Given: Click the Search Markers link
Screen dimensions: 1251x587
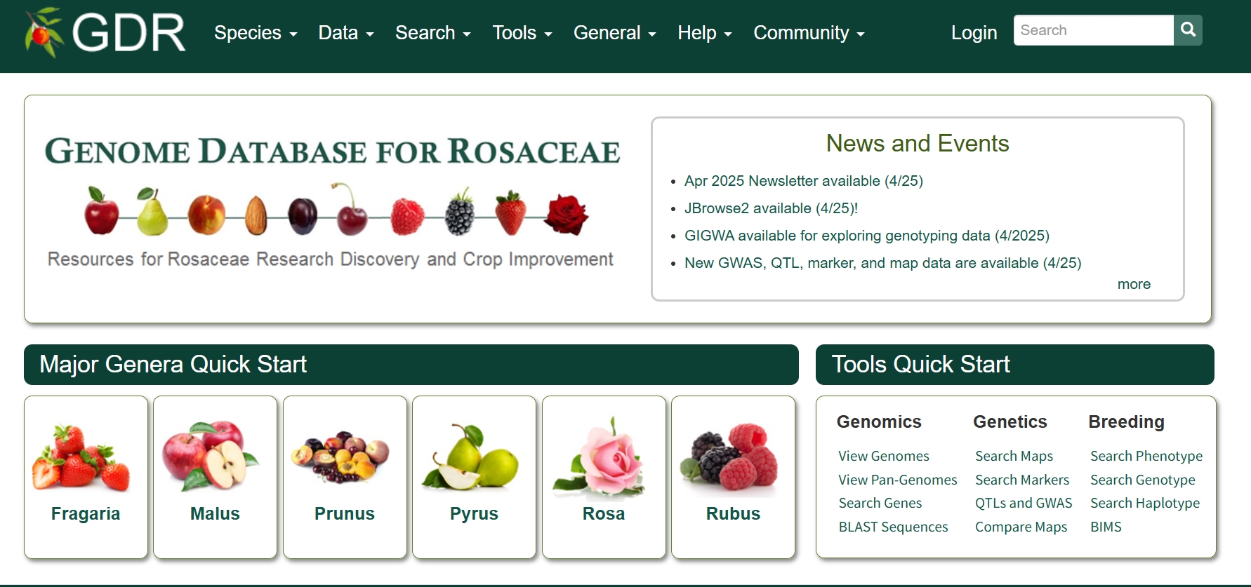Looking at the screenshot, I should coord(1022,480).
